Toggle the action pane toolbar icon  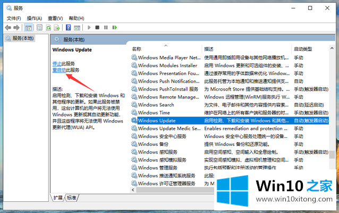click(77, 28)
